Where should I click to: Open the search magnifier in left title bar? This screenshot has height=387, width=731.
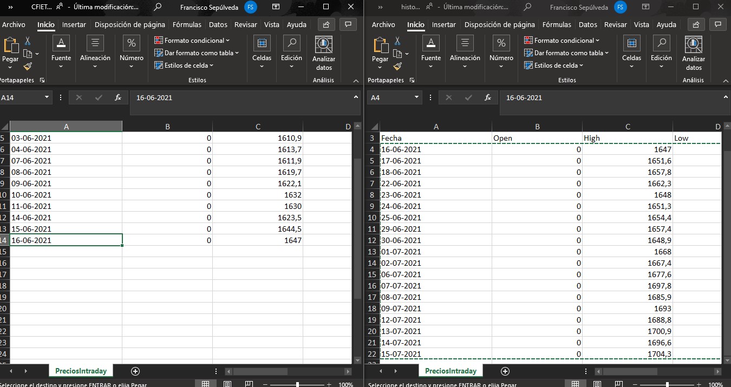click(158, 7)
